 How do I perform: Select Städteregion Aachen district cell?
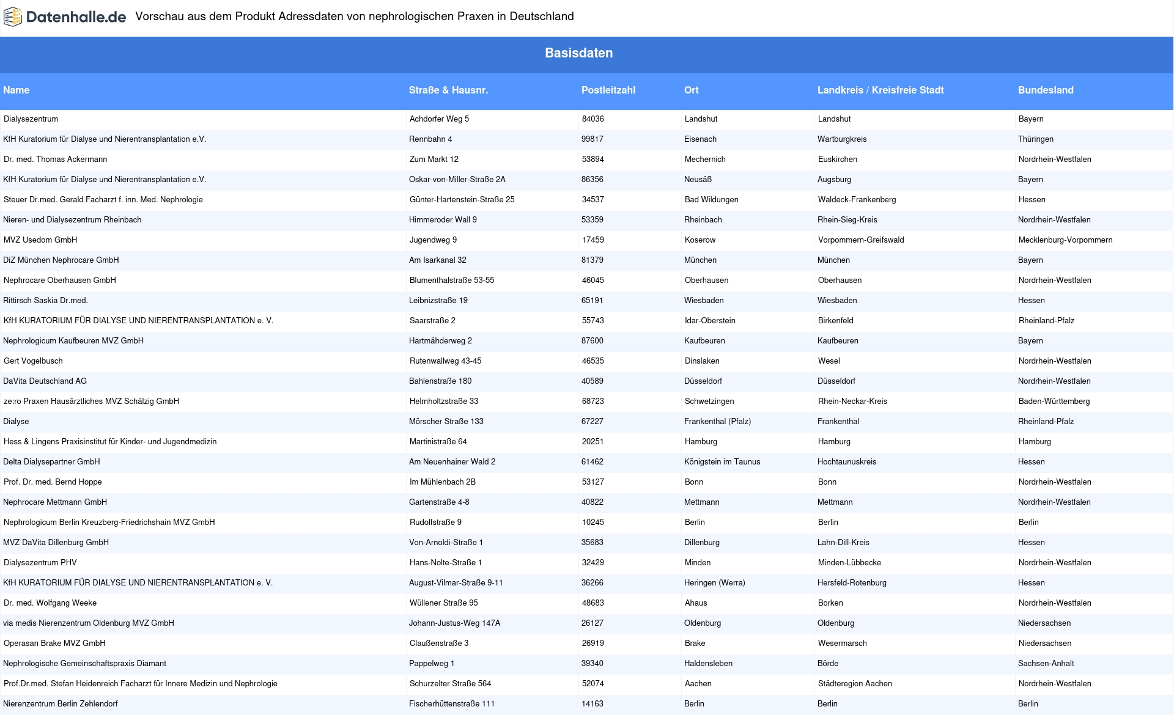point(855,684)
